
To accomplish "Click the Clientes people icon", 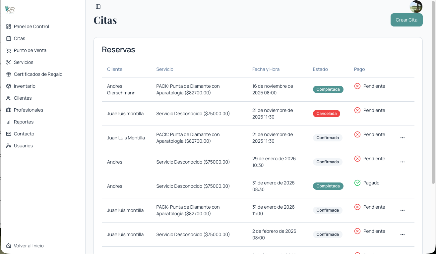I will tap(9, 98).
